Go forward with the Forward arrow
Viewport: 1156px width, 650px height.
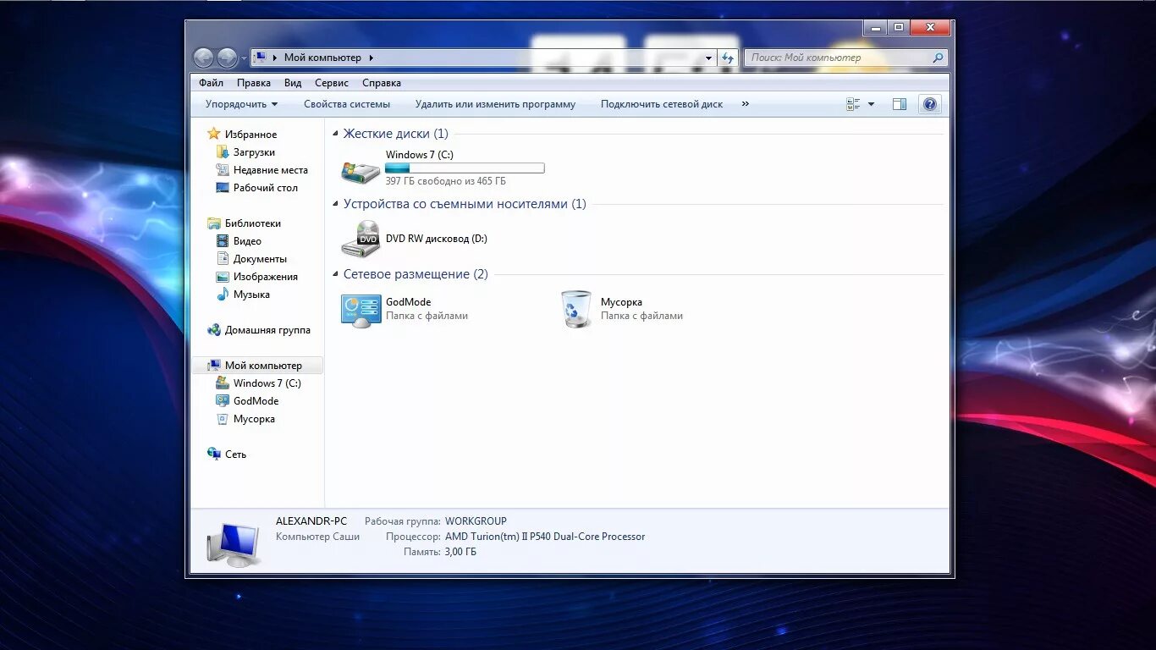(227, 58)
